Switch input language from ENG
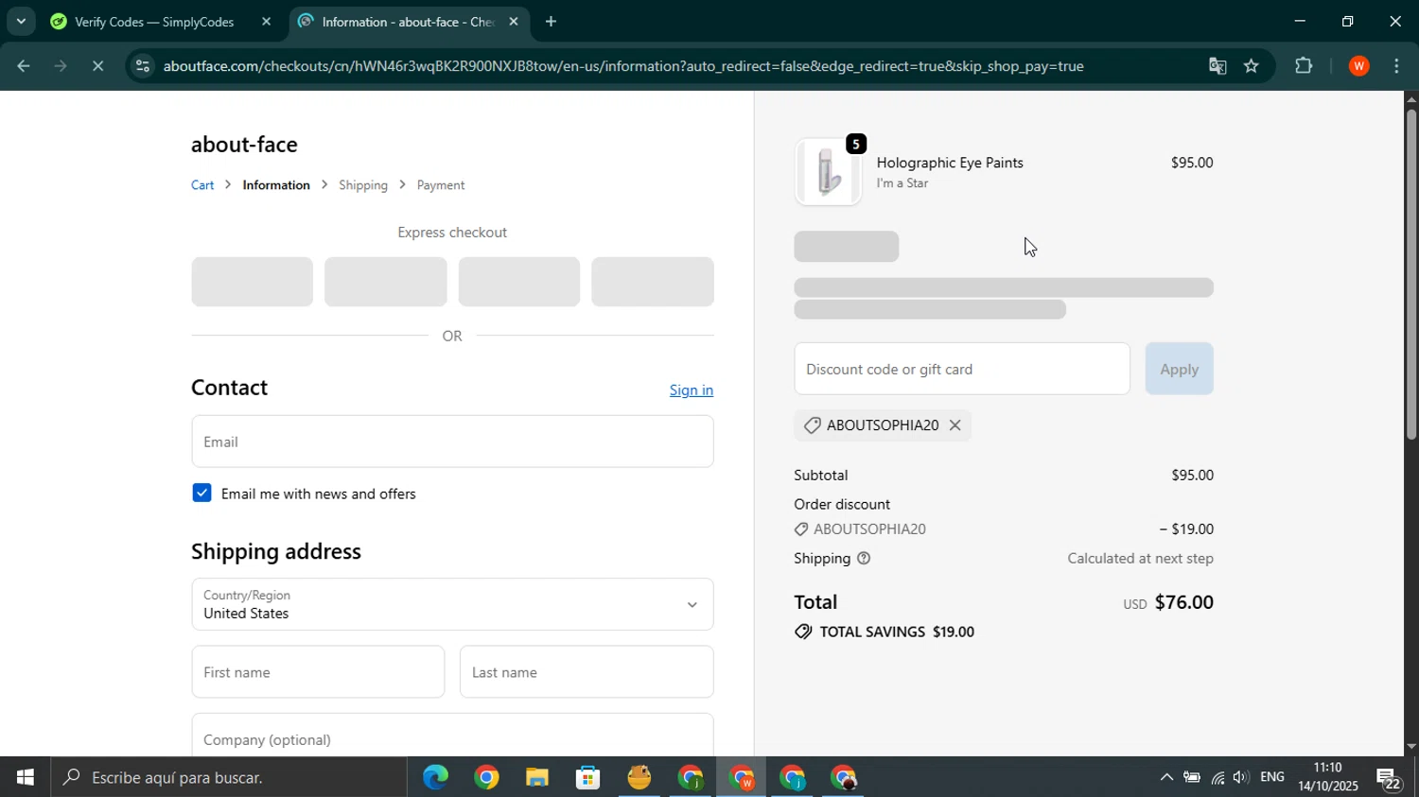 1272,777
